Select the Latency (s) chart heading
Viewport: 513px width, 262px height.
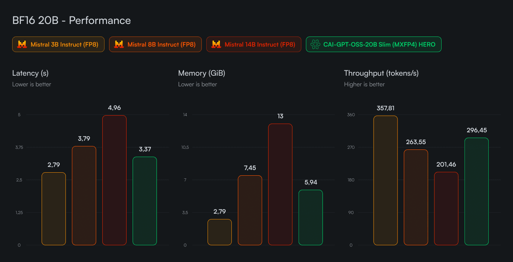[30, 73]
